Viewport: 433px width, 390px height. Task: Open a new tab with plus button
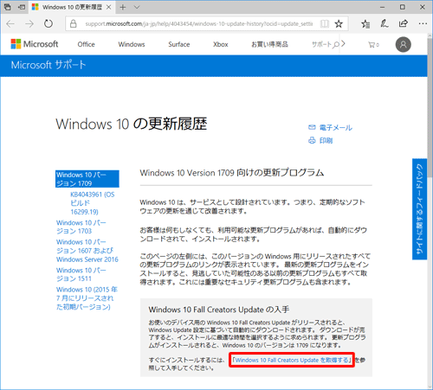pyautogui.click(x=123, y=7)
